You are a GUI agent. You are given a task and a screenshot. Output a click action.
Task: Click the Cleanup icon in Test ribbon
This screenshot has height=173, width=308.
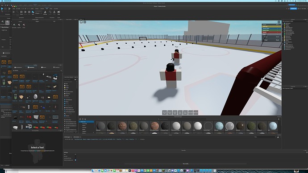[45, 12]
